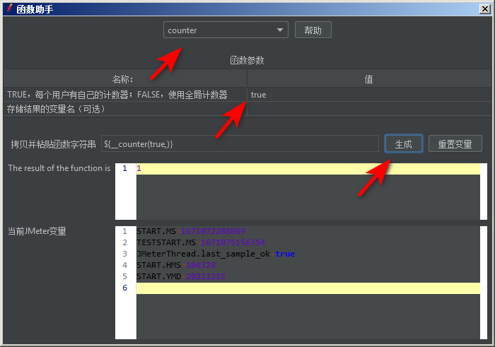Maximize the 函数助手 window
The height and width of the screenshot is (347, 495).
tap(471, 8)
